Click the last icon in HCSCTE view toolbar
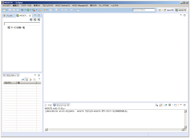Image resolution: width=190 pixels, height=138 pixels. pyautogui.click(x=39, y=20)
